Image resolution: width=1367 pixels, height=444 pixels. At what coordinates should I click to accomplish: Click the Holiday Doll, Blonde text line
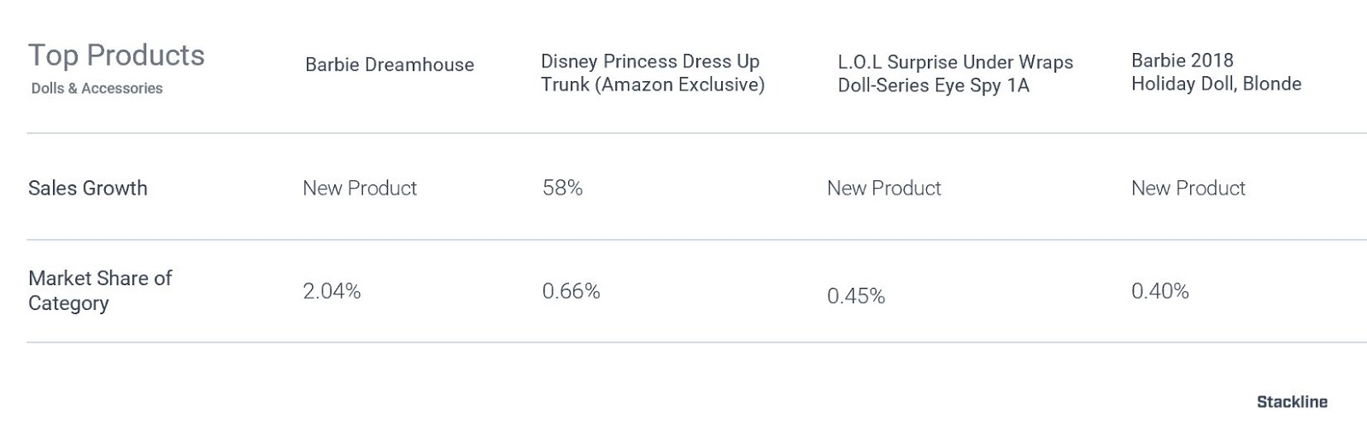click(x=1216, y=84)
